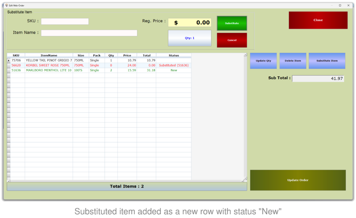Select YELLOW TAIL PINOT GRIGIO item name
This screenshot has width=356, height=218.
pyautogui.click(x=49, y=60)
